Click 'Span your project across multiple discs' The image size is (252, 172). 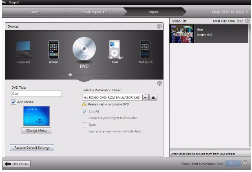pos(115,131)
